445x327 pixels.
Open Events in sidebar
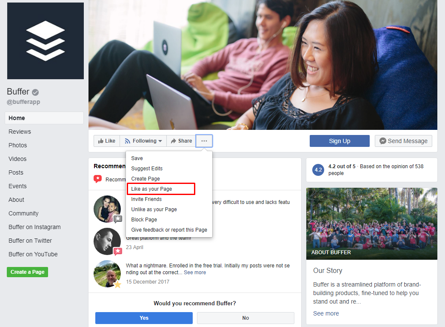(17, 186)
